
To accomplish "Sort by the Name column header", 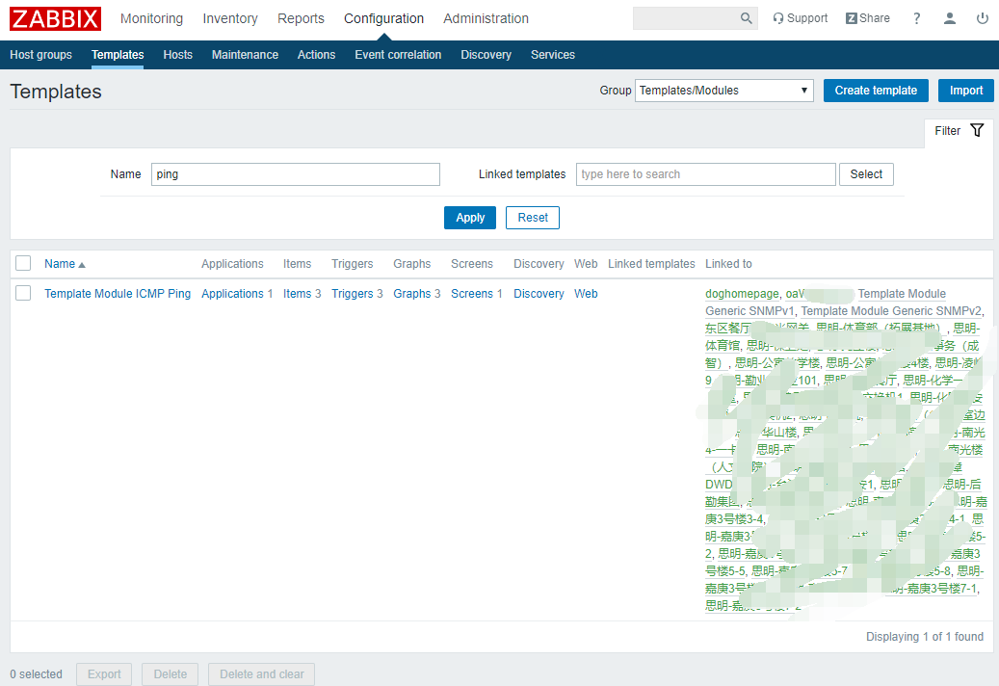I will tap(65, 264).
